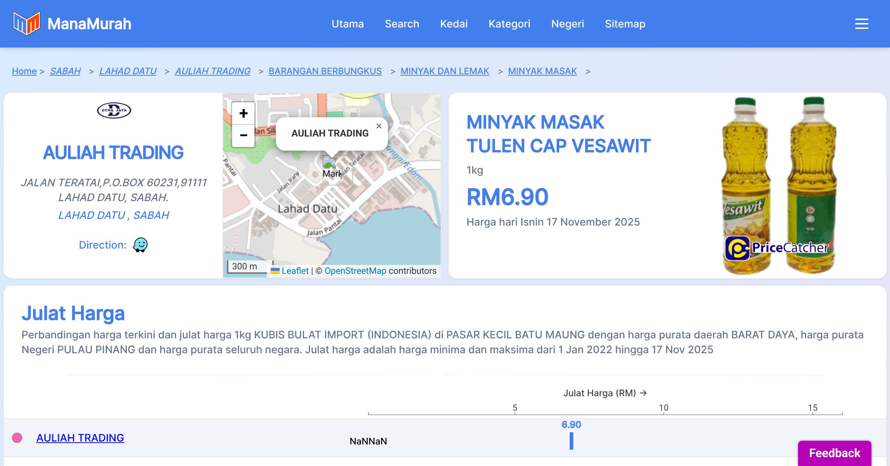Click the ManaMurah logo icon

(26, 23)
